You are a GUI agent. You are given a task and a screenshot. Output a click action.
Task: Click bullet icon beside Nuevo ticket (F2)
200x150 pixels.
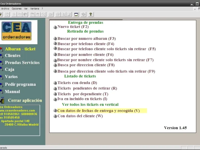(55, 27)
